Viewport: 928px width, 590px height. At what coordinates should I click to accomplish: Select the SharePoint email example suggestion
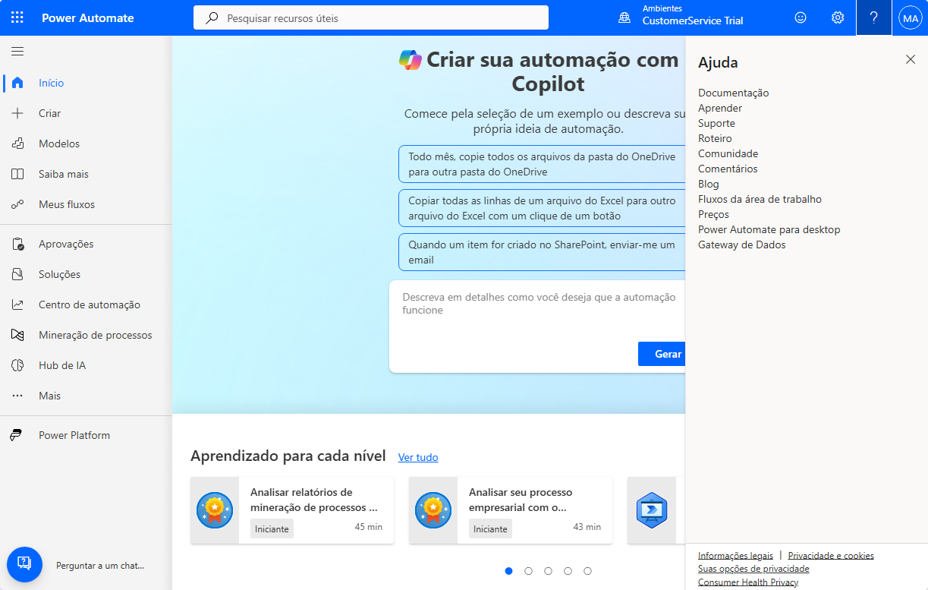click(542, 252)
